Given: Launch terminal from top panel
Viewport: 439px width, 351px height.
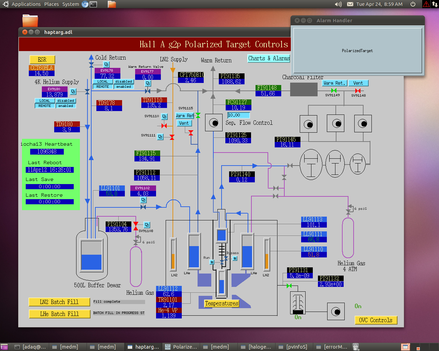Looking at the screenshot, I should coord(93,4).
